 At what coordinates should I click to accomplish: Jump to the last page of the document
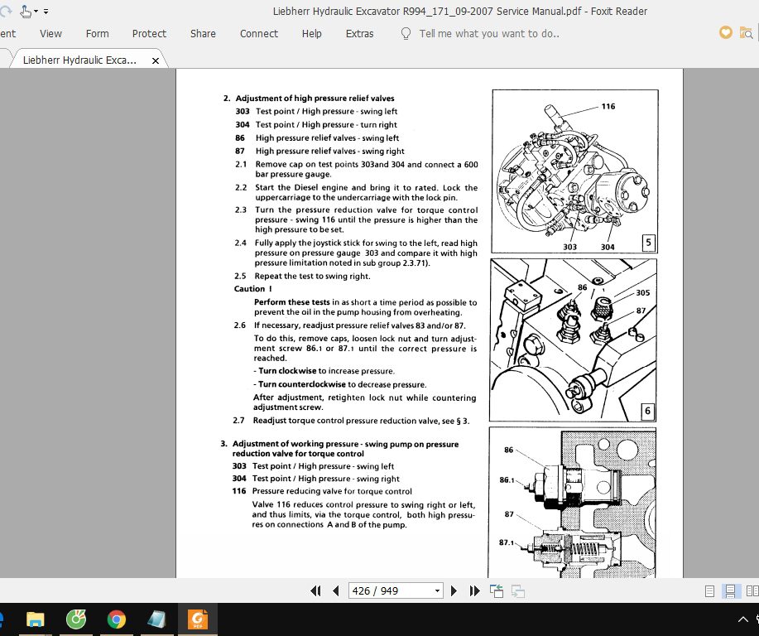pyautogui.click(x=474, y=590)
